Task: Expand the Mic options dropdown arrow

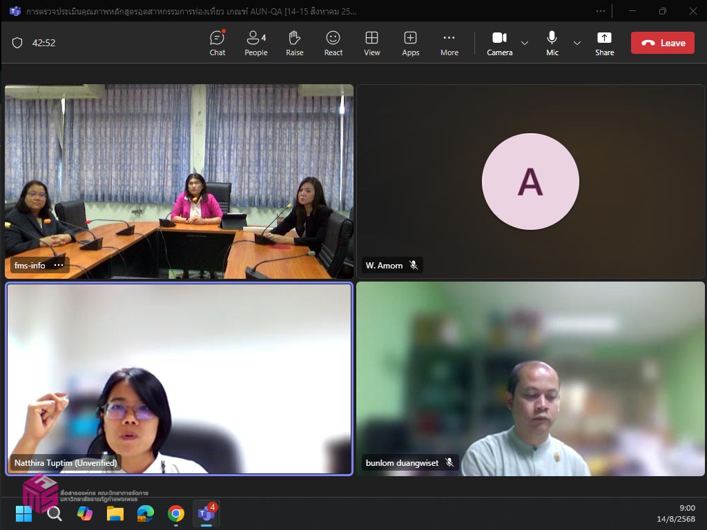Action: point(577,43)
